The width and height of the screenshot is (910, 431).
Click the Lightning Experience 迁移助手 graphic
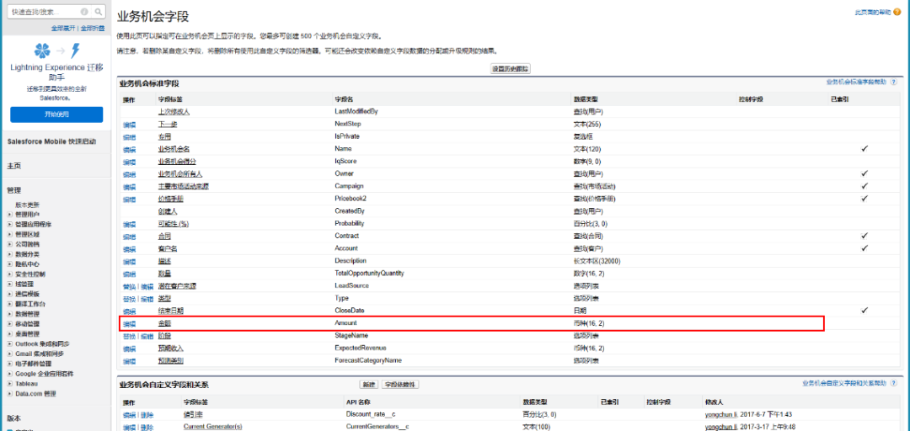tap(56, 51)
